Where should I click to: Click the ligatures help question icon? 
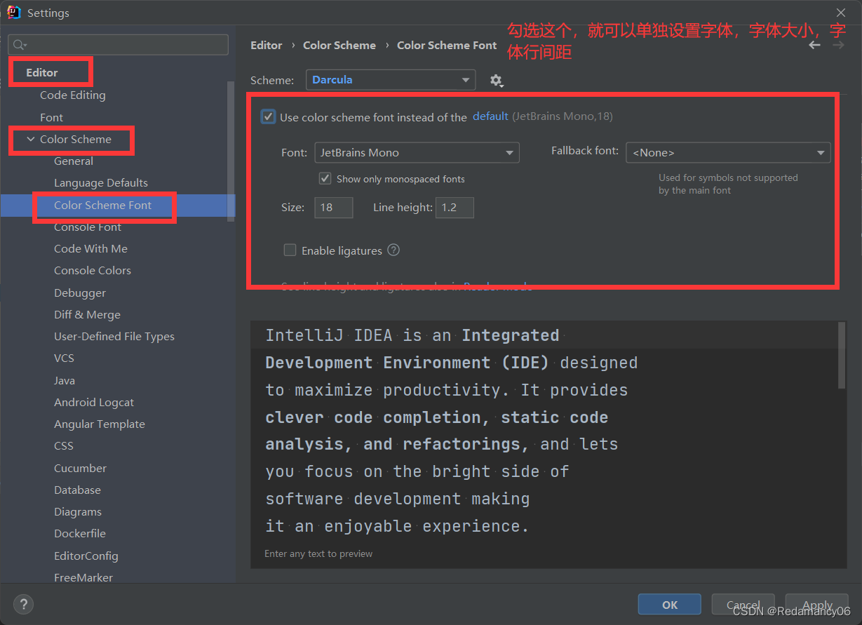coord(393,250)
